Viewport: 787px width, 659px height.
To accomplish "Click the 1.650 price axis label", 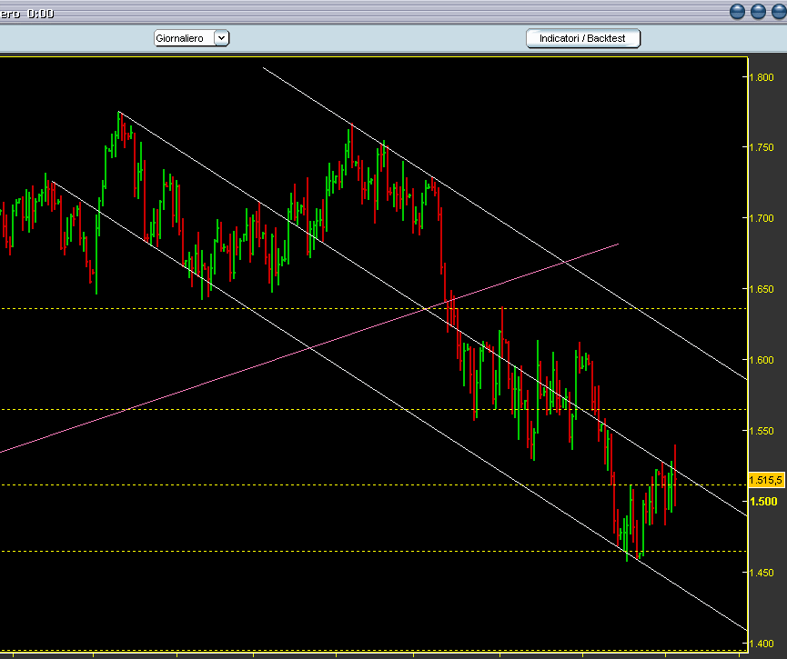I will 762,289.
